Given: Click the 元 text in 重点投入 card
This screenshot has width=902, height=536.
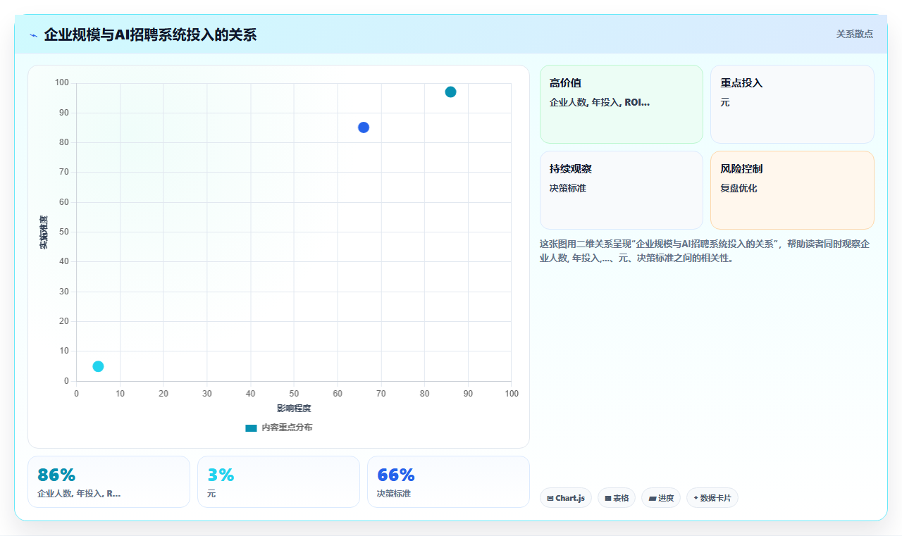Looking at the screenshot, I should tap(725, 102).
